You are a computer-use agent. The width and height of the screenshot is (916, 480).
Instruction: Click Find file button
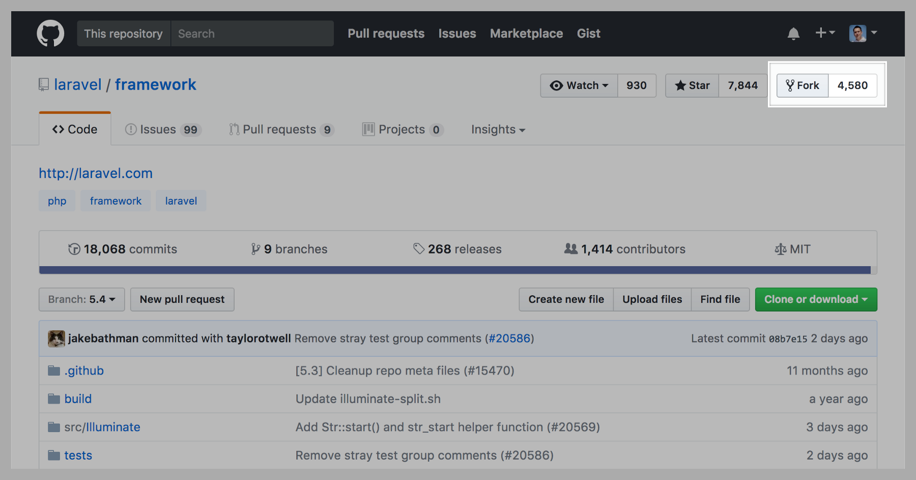click(x=720, y=299)
